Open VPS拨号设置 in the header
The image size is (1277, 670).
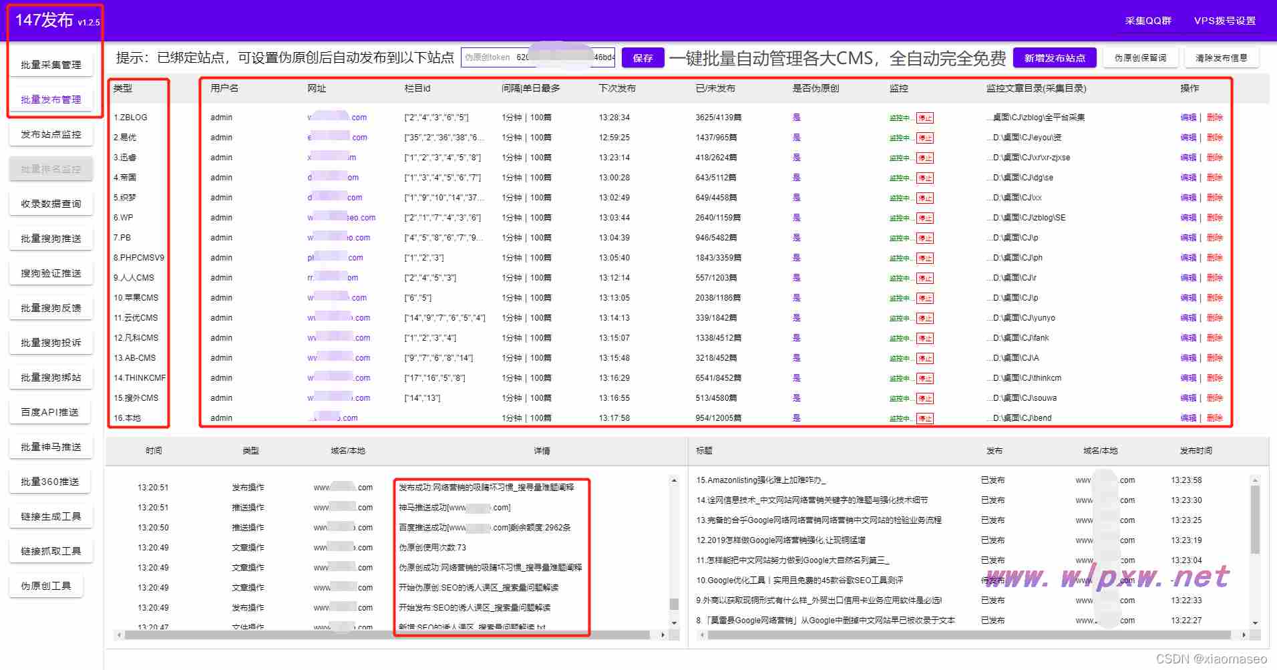1225,21
